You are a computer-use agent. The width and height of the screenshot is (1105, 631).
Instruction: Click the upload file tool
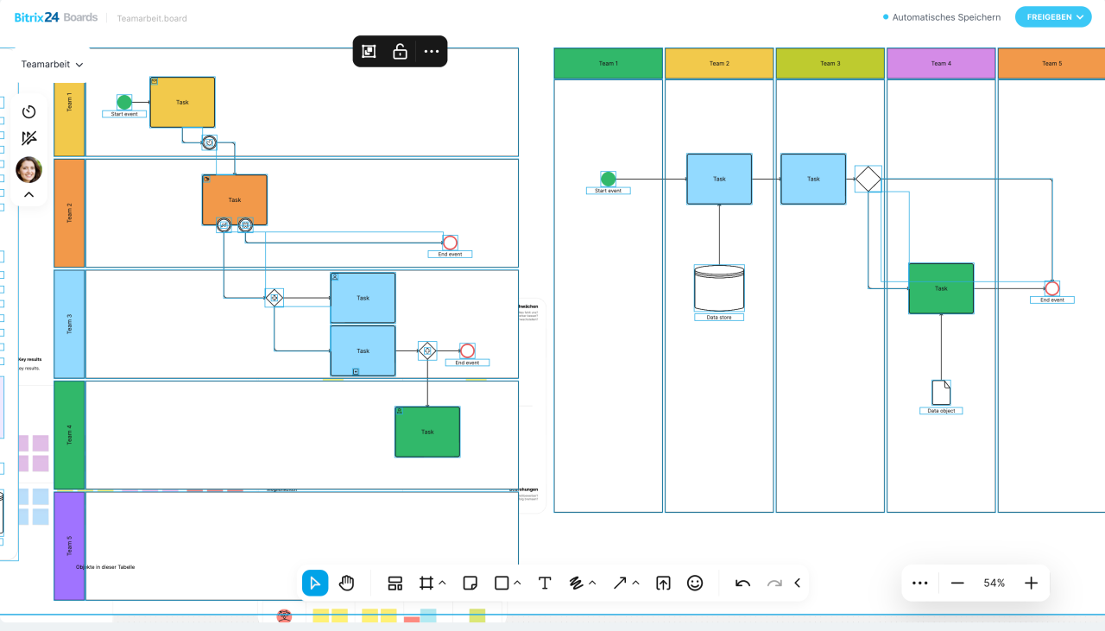(x=663, y=583)
